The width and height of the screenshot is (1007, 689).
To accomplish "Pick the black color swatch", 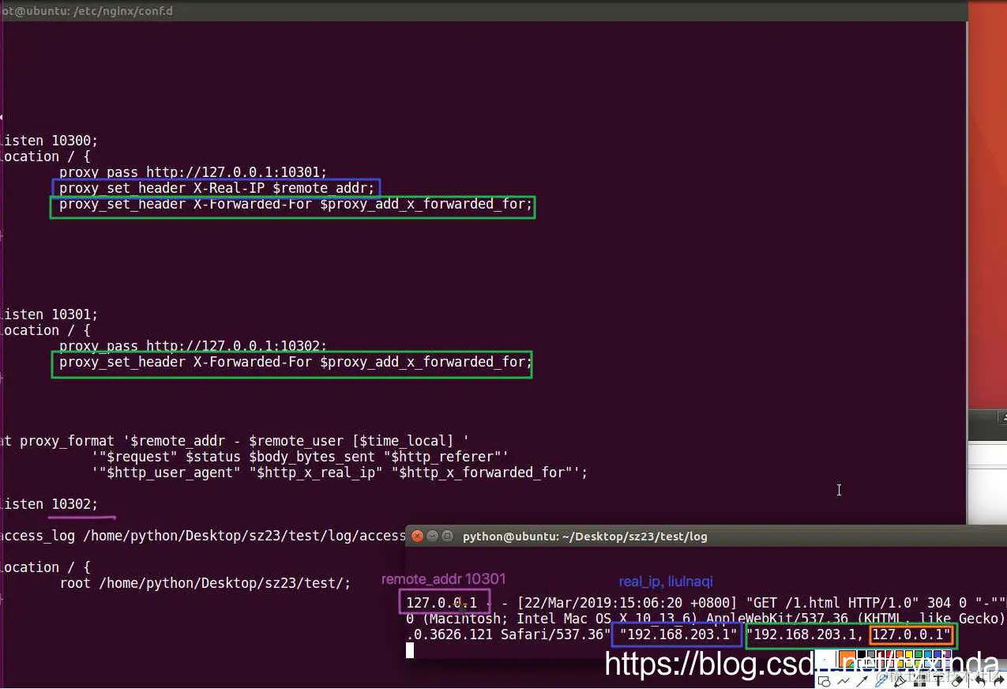I will click(862, 654).
